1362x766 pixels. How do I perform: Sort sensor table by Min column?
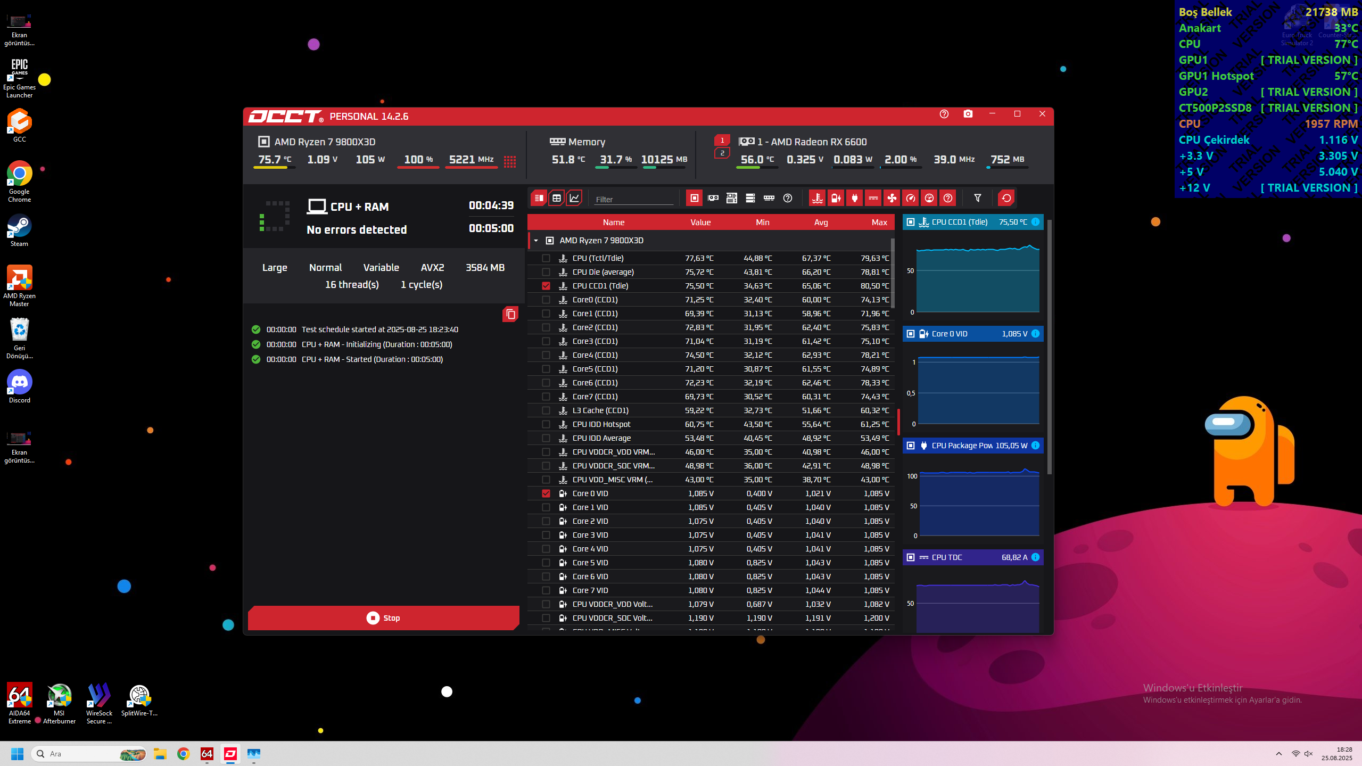click(x=763, y=223)
